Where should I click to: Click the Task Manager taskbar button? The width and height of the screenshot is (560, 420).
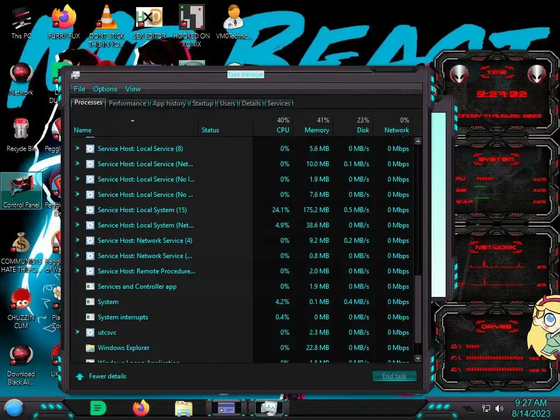(x=269, y=408)
